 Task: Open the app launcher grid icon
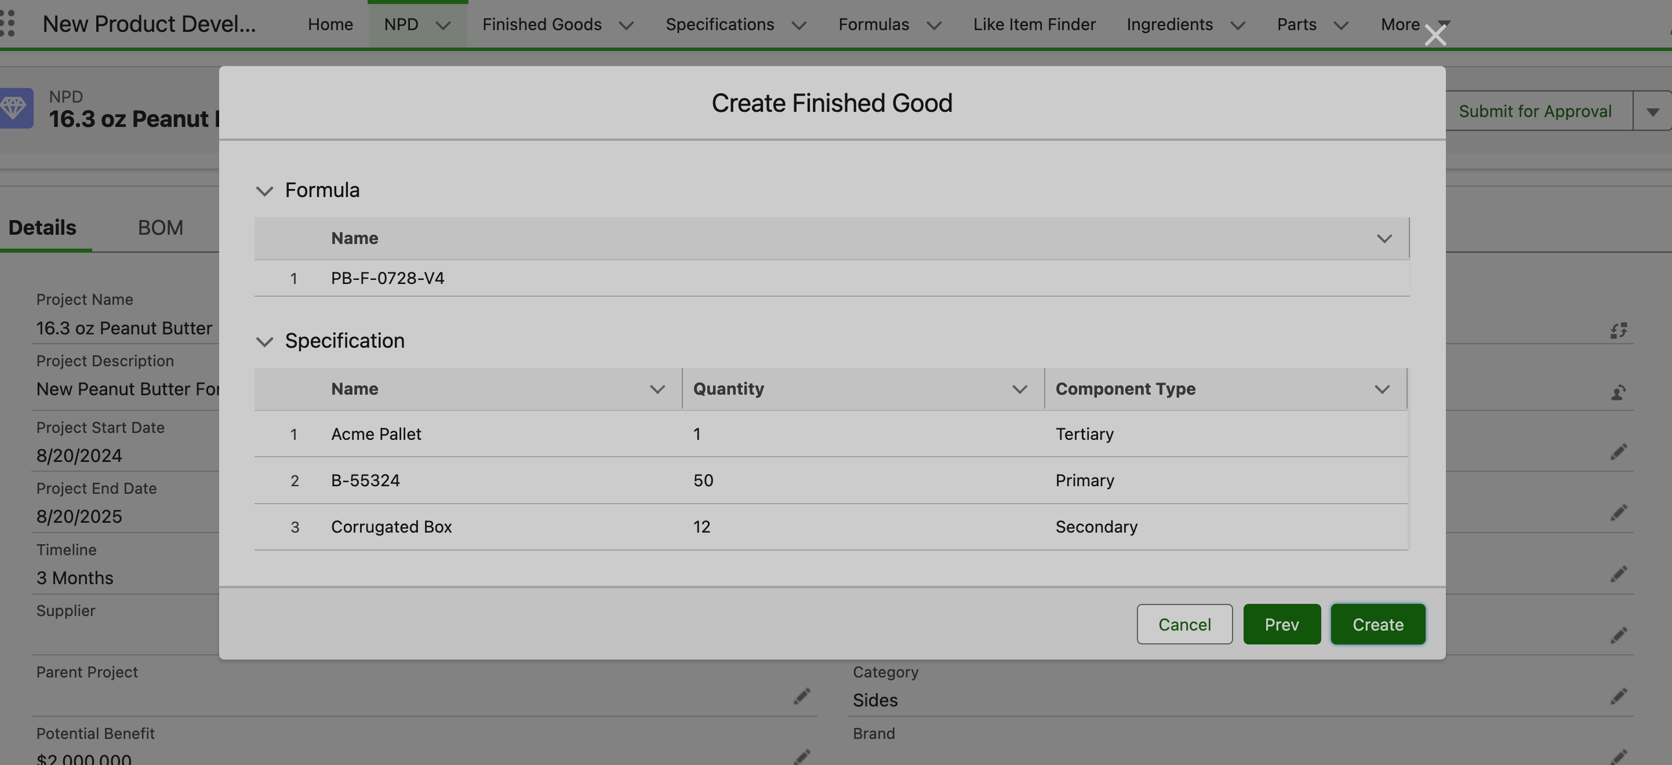[x=7, y=23]
